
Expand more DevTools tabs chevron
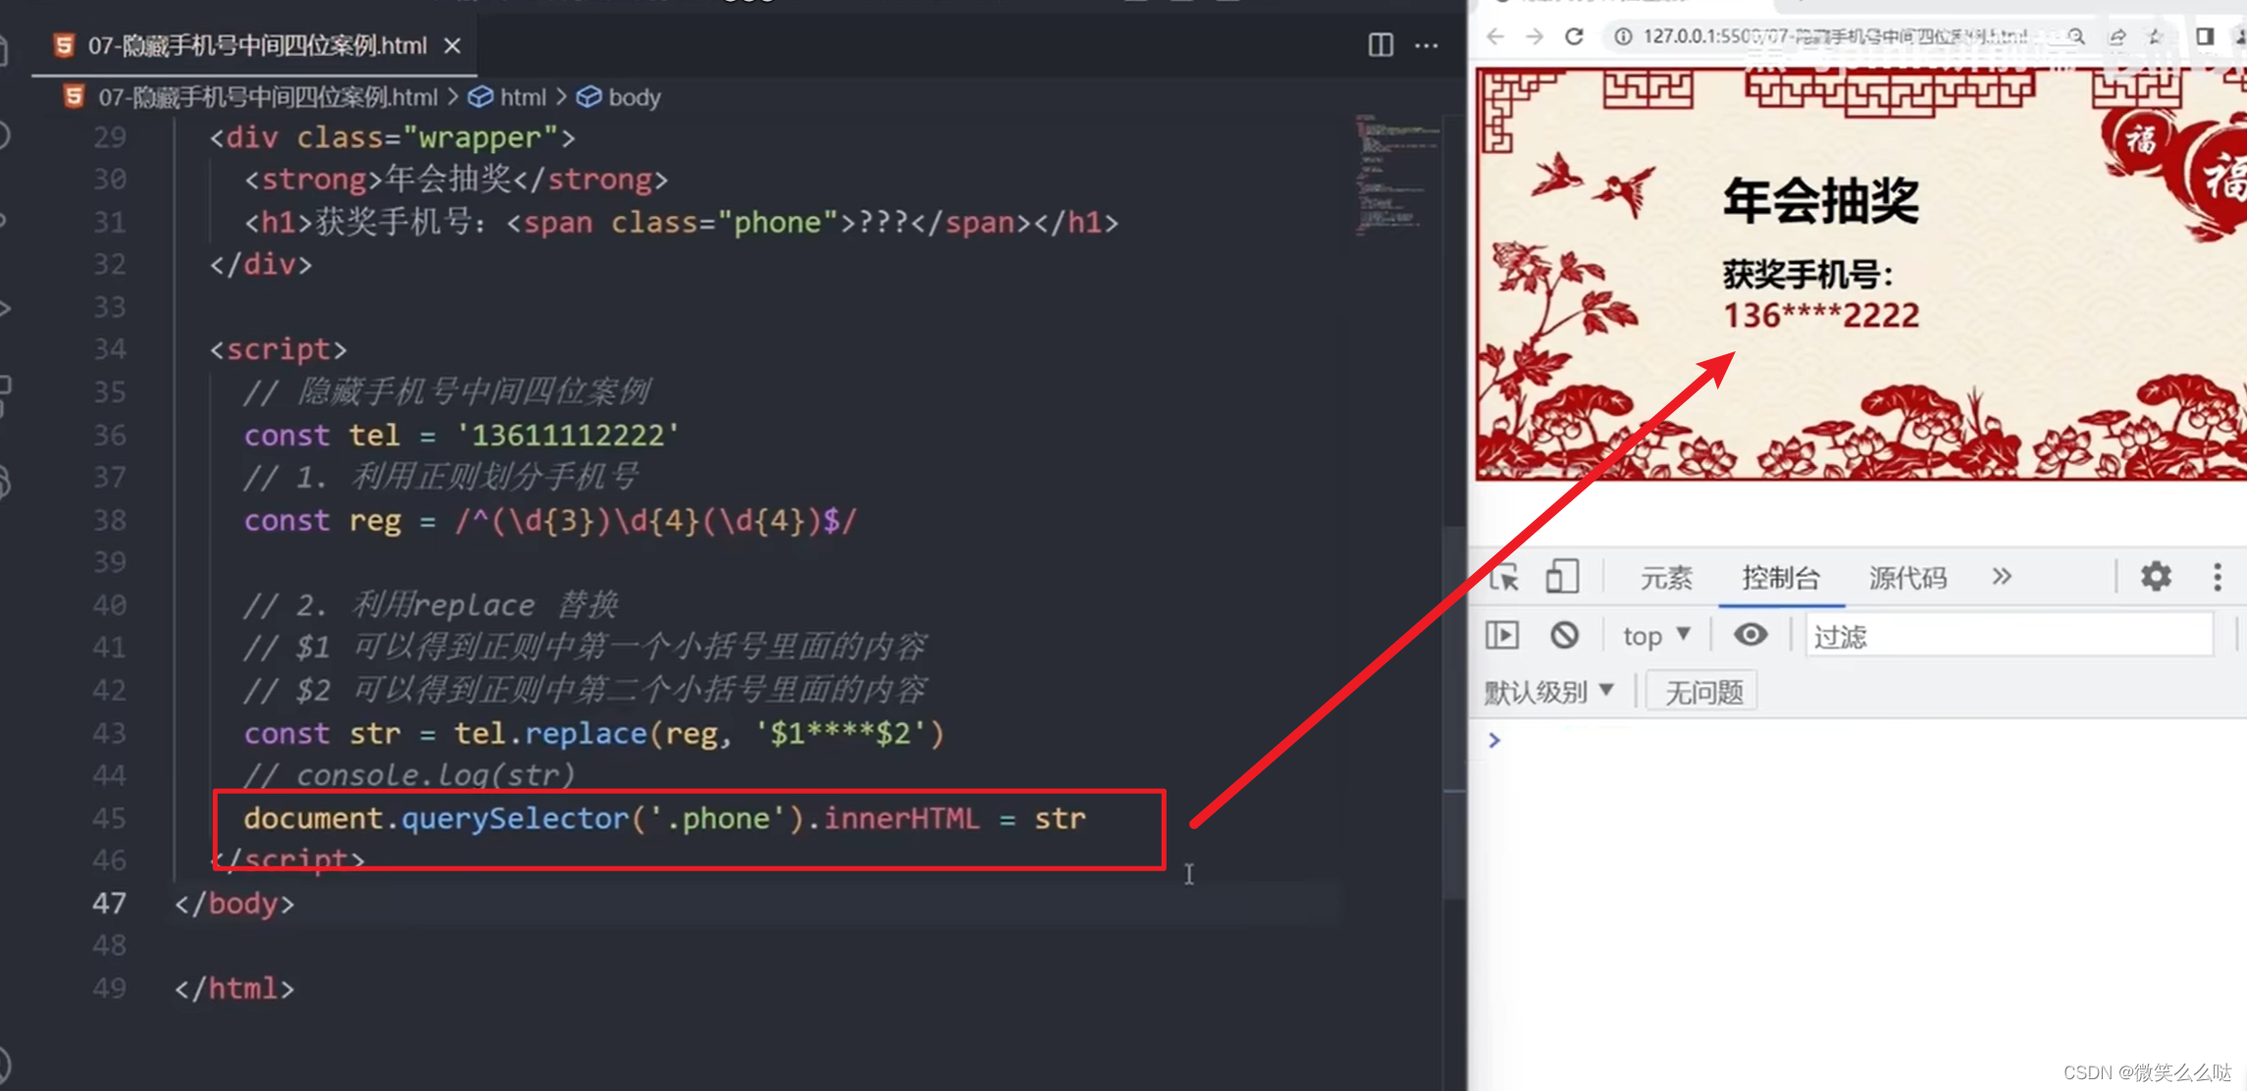pos(2002,577)
